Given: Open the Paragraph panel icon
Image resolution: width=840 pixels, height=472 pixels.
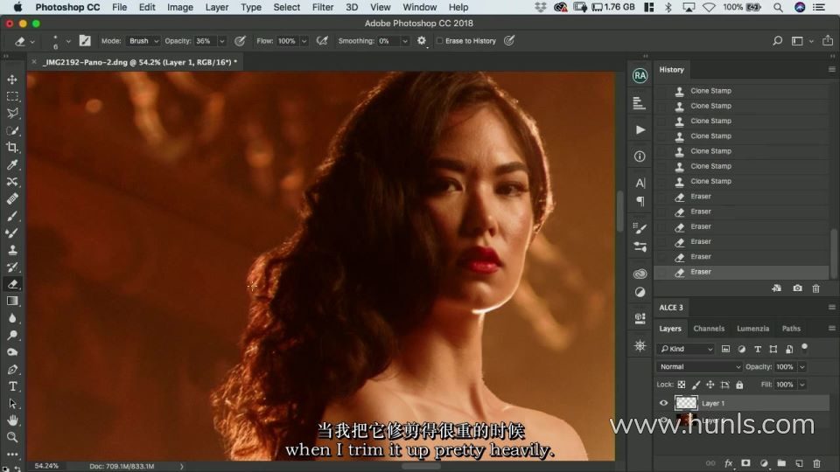Looking at the screenshot, I should pos(640,201).
